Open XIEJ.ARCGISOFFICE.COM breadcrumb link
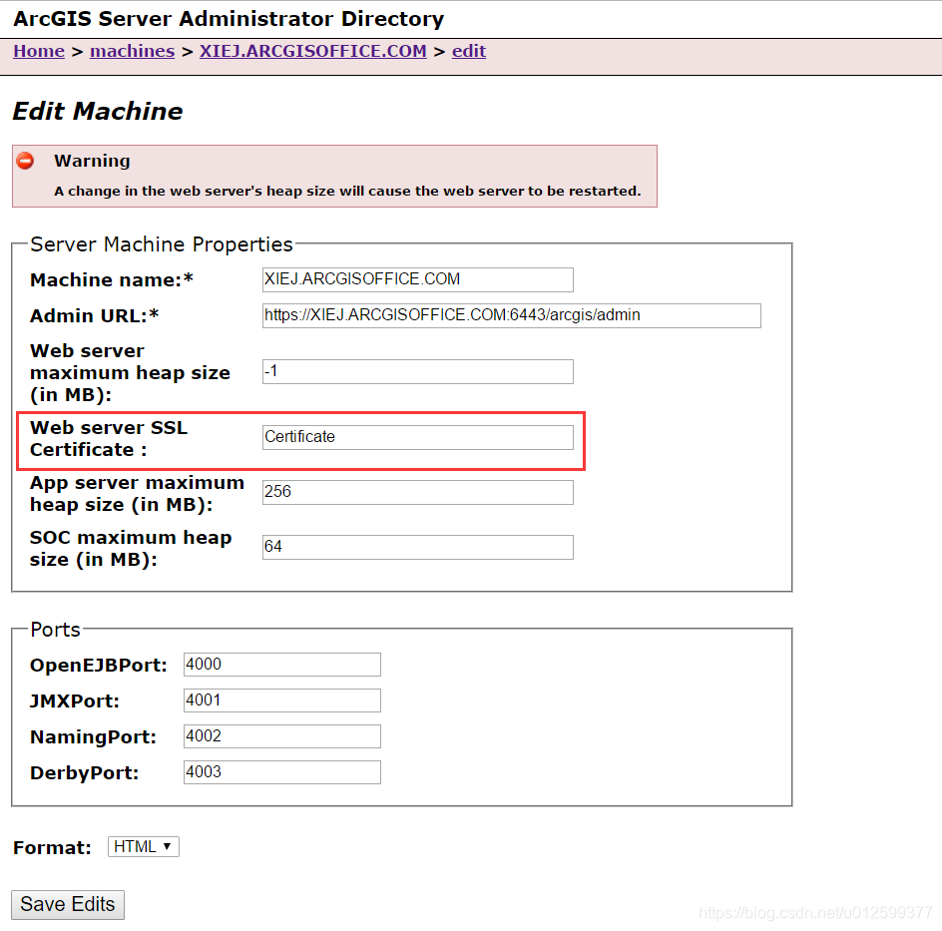The width and height of the screenshot is (942, 931). tap(313, 51)
